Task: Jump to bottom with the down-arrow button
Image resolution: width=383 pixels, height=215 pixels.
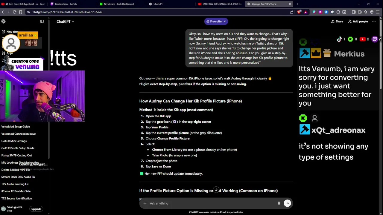Action: [x=216, y=190]
